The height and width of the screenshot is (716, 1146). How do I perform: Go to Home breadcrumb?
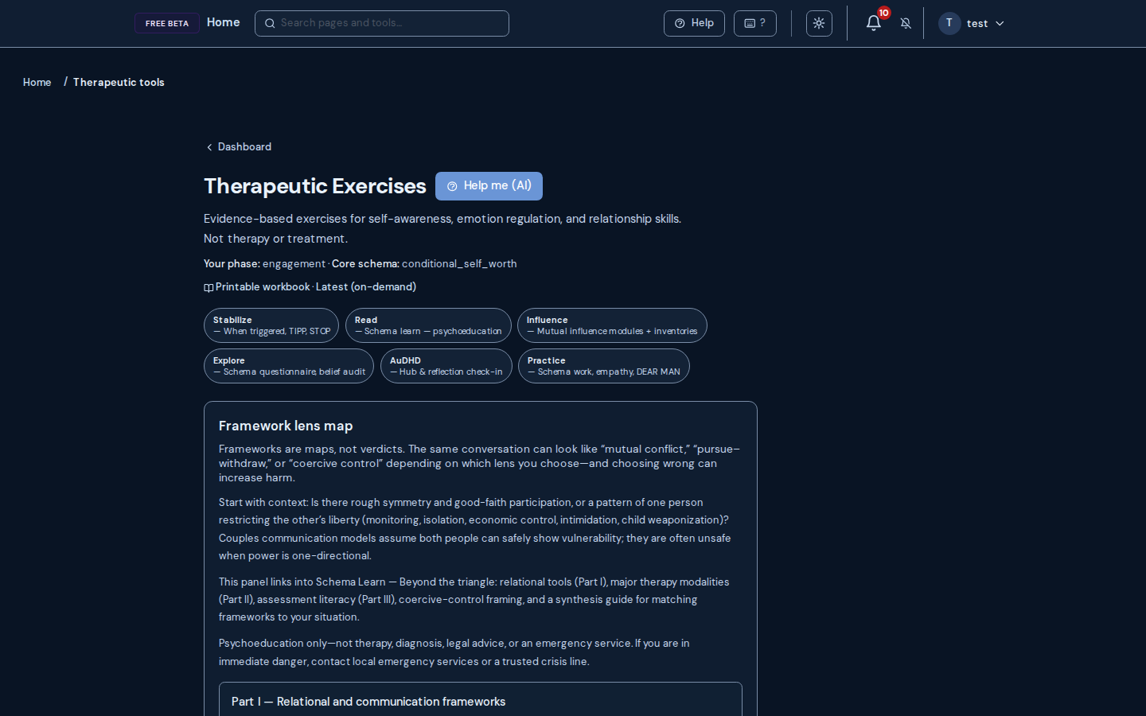click(37, 82)
